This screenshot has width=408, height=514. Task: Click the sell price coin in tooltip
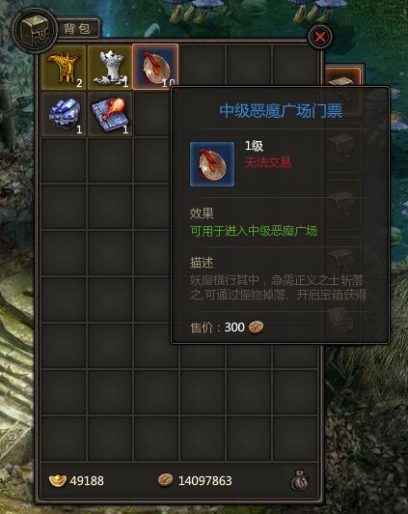pos(256,327)
